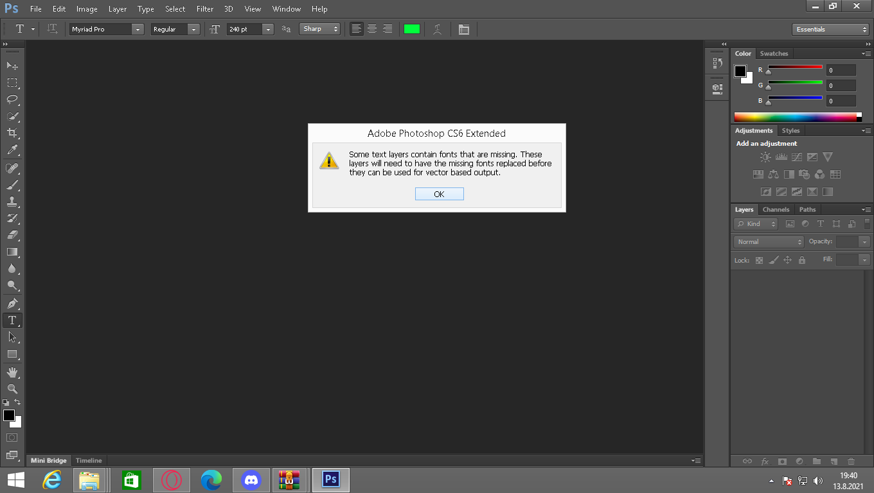Toggle lock position in Layers panel
Image resolution: width=874 pixels, height=493 pixels.
point(787,260)
